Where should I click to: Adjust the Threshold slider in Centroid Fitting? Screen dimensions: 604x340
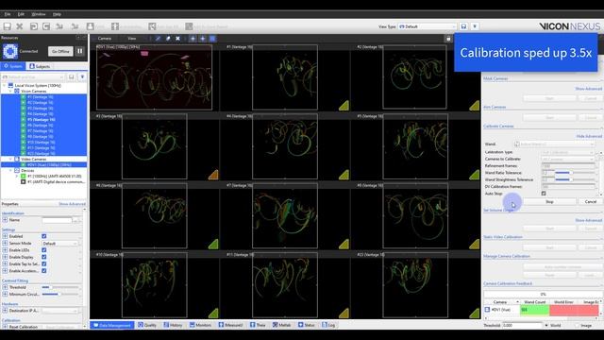[59, 287]
